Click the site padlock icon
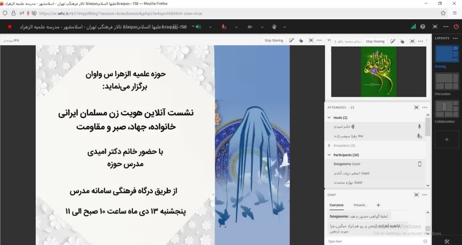462x245 pixels. [x=13, y=13]
